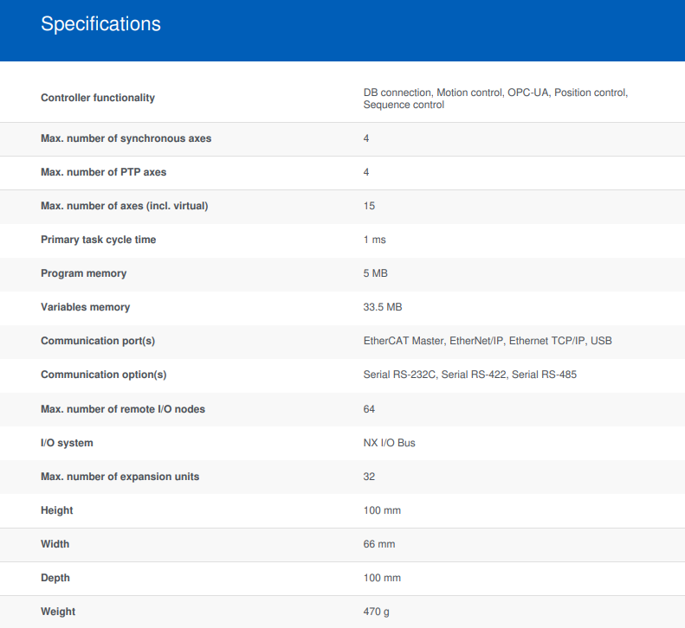Click the 470 g weight value
The height and width of the screenshot is (628, 685).
click(376, 612)
